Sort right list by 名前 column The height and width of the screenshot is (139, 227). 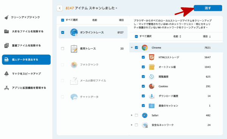click(x=177, y=37)
